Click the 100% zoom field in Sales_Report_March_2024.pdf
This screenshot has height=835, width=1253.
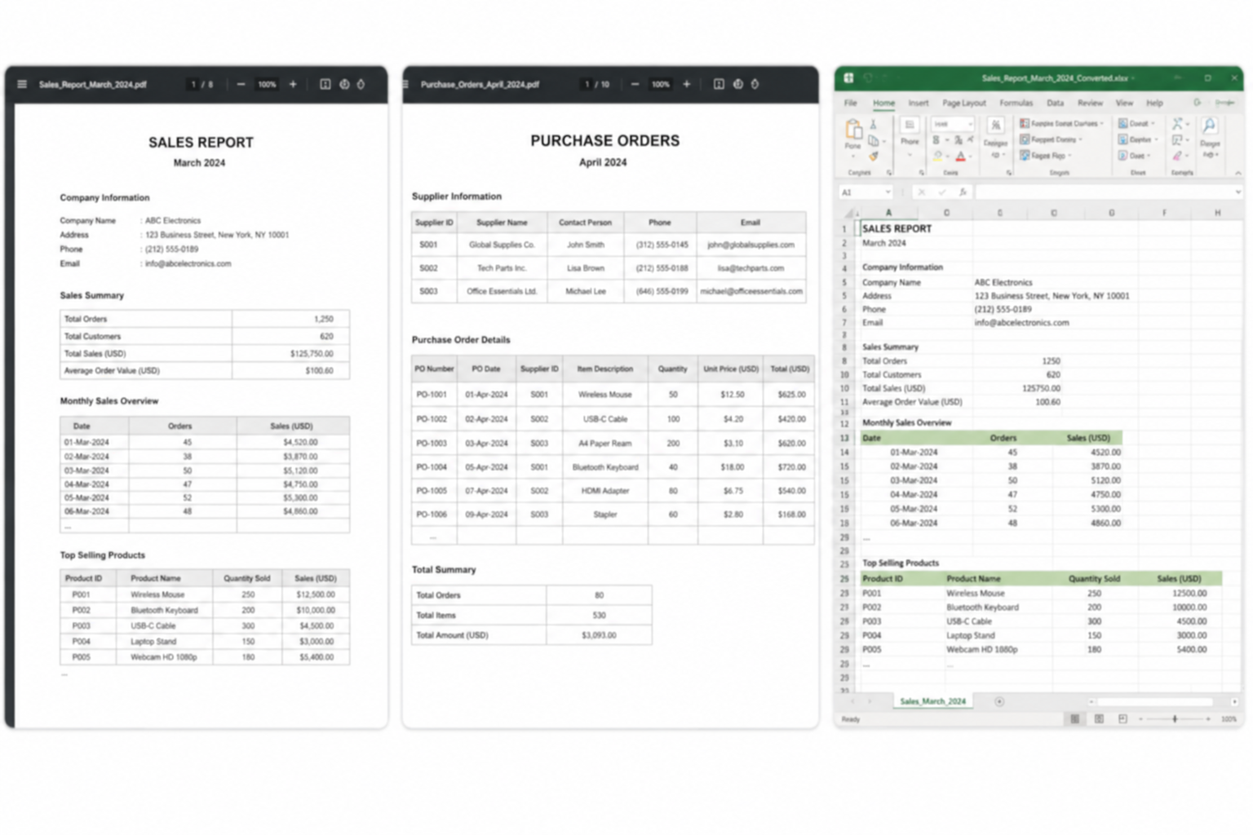click(x=267, y=84)
